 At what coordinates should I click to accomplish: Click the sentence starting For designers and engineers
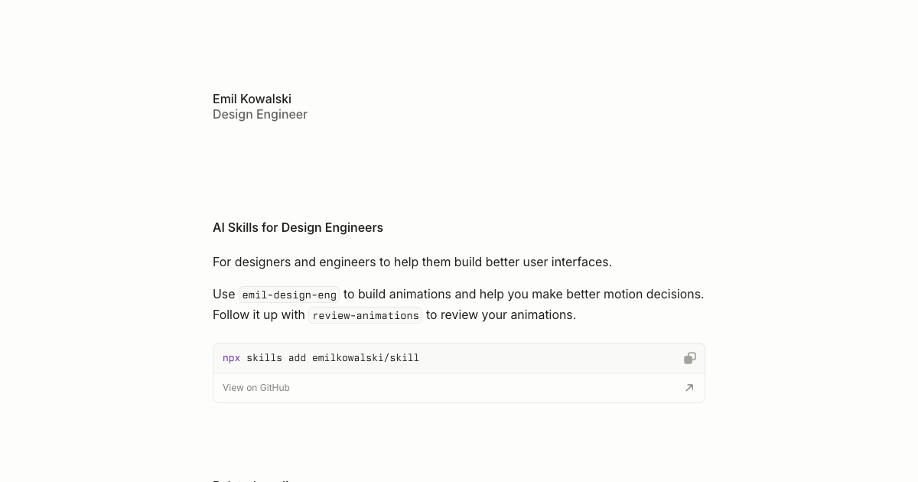tap(412, 262)
